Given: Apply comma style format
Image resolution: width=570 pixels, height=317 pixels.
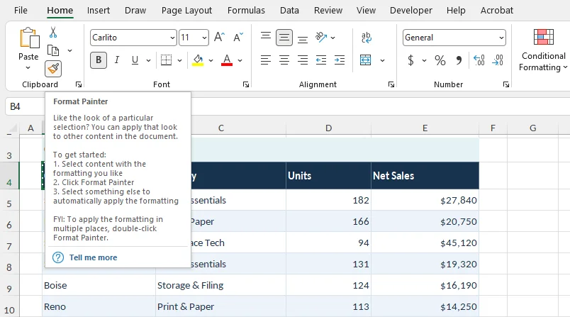Looking at the screenshot, I should (459, 60).
